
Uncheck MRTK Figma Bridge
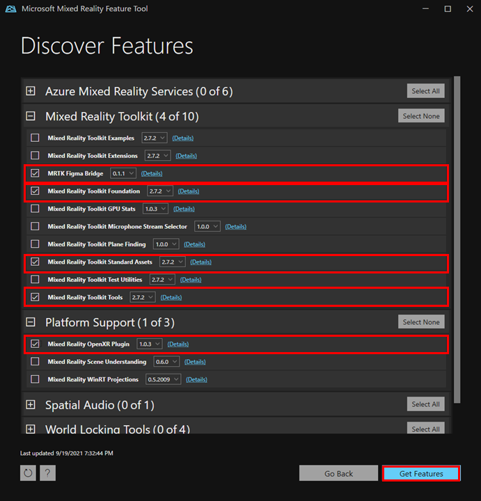point(35,173)
